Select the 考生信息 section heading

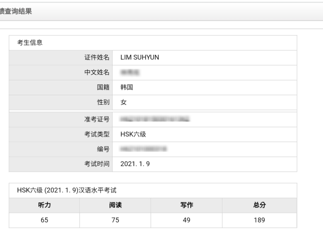tap(30, 43)
